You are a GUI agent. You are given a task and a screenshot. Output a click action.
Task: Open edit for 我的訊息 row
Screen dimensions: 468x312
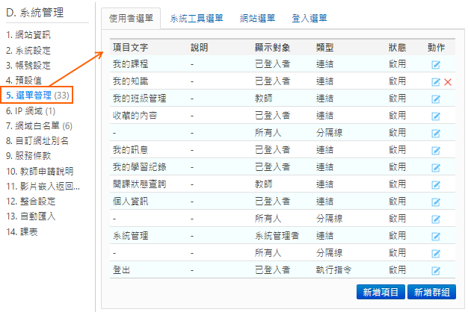click(436, 150)
